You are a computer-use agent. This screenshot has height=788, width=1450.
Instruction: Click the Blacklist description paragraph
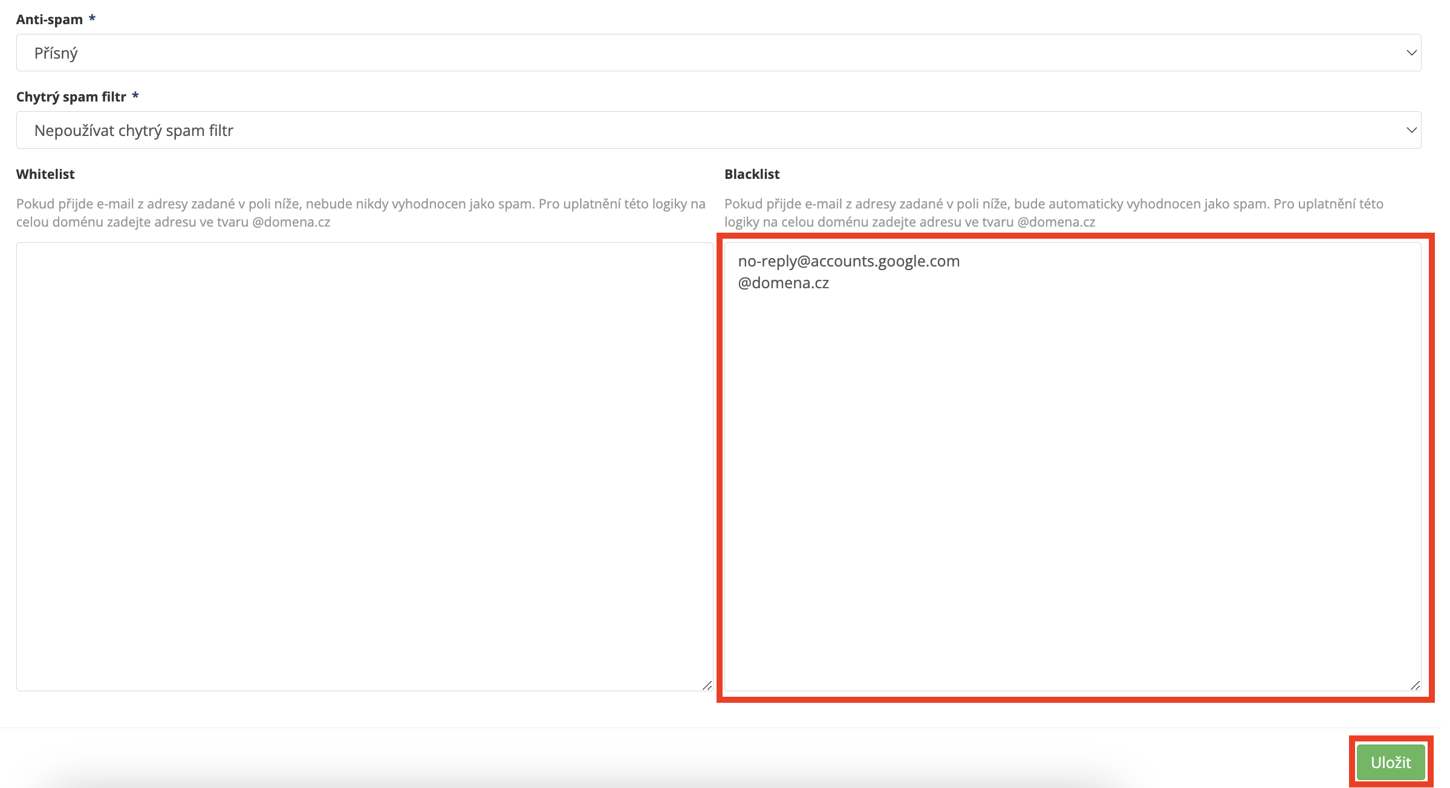click(1053, 204)
